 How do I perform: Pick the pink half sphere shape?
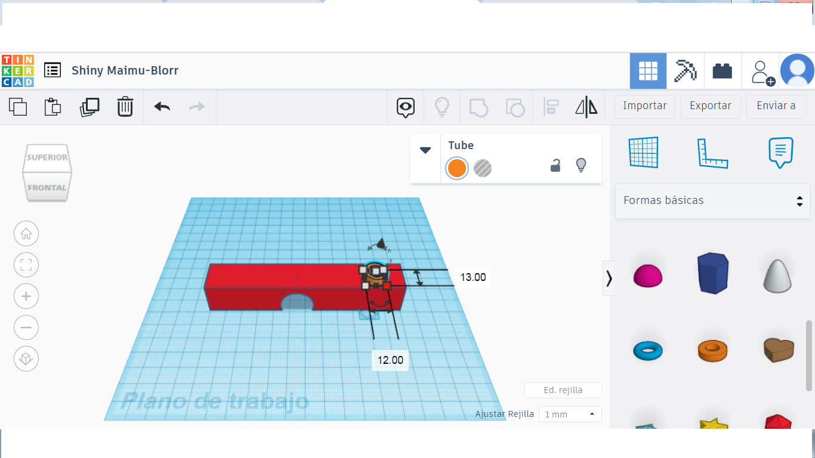[647, 277]
